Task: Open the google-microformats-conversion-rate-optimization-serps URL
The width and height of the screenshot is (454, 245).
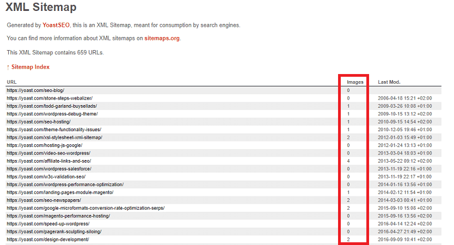Action: coord(85,208)
